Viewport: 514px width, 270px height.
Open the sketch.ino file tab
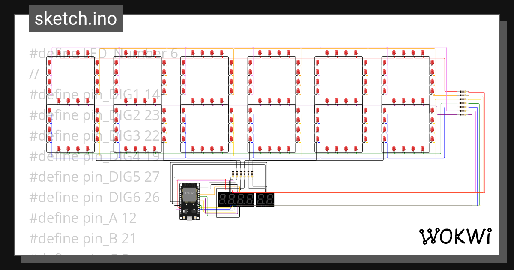pyautogui.click(x=76, y=19)
